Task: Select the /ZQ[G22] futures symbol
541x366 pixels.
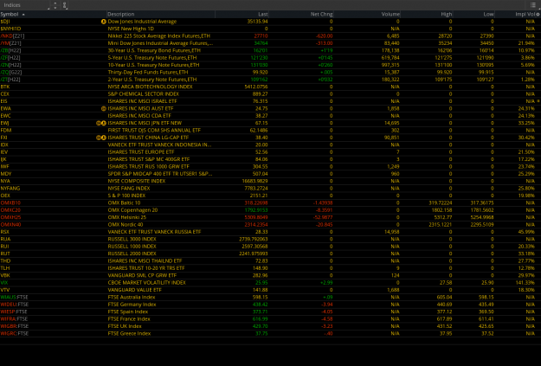Action: [x=11, y=72]
